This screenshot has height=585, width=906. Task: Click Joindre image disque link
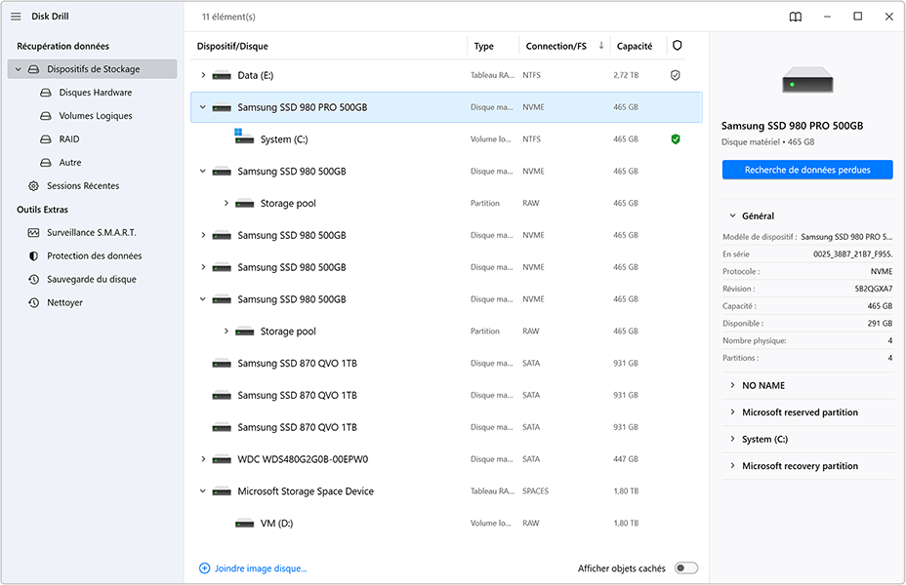coord(261,568)
